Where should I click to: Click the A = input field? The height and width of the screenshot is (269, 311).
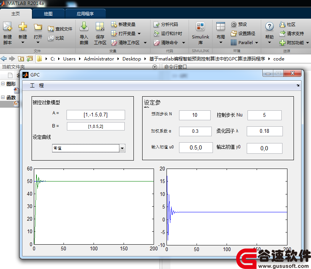(95, 115)
